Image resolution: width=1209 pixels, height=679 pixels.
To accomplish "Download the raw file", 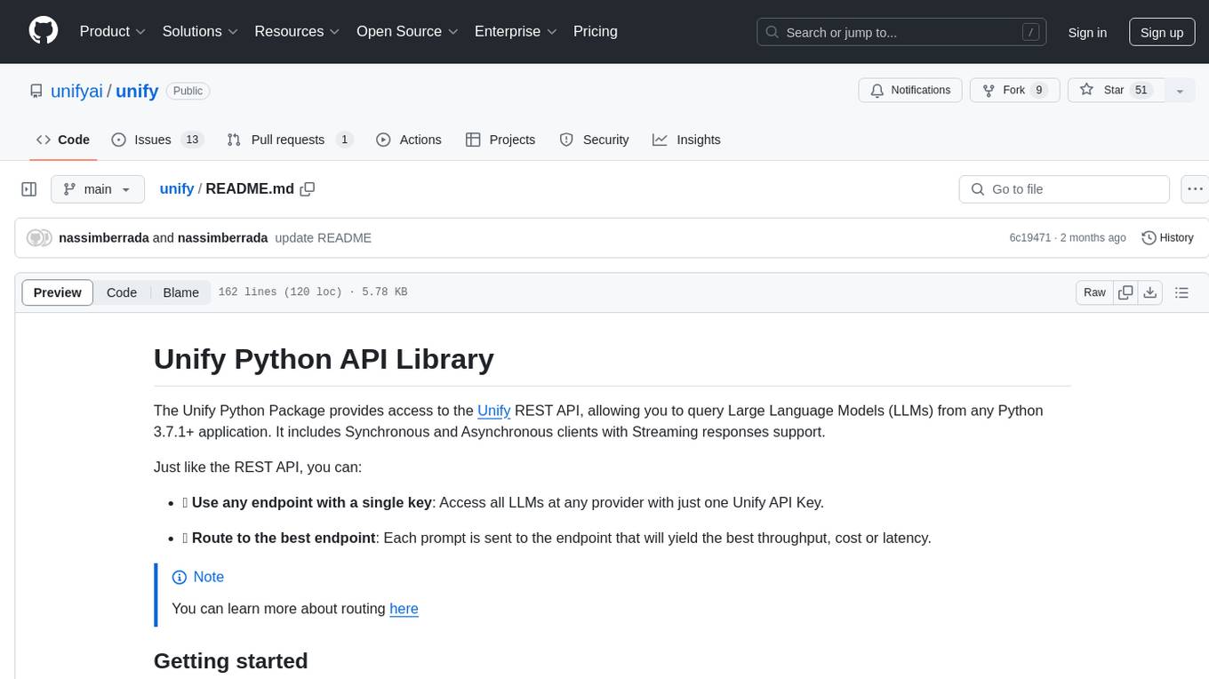I will pos(1150,292).
